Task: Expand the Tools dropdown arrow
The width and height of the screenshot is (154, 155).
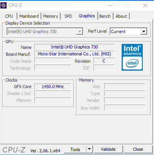Action: [89, 149]
